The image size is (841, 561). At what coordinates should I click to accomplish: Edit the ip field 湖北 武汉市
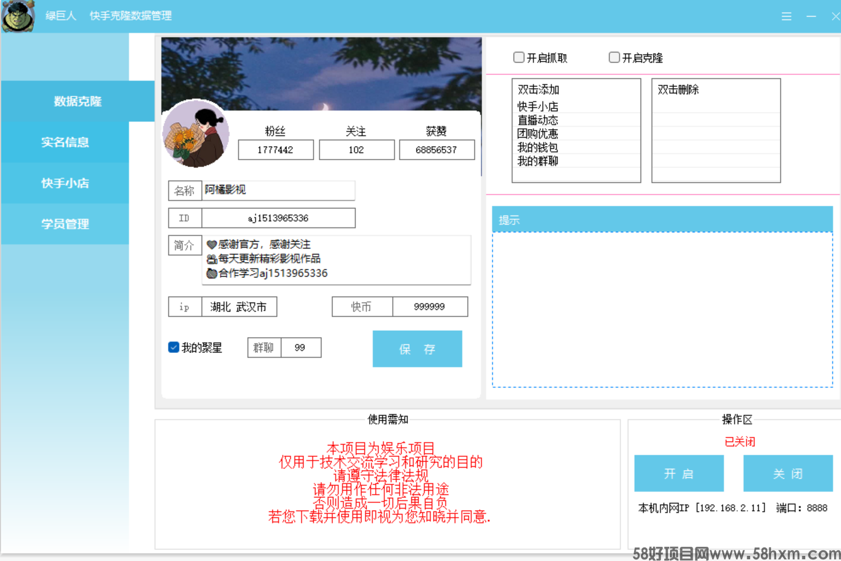click(239, 307)
